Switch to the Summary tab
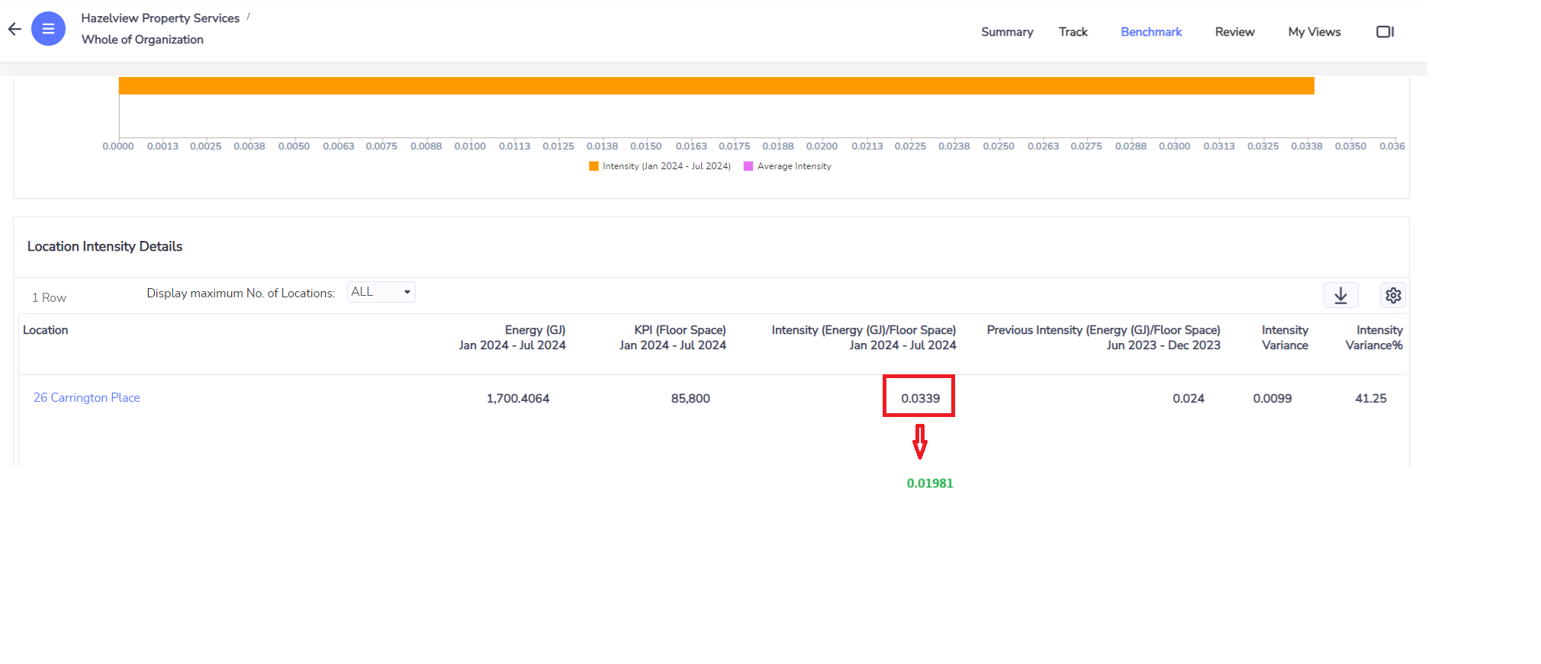Image resolution: width=1541 pixels, height=664 pixels. (1006, 32)
